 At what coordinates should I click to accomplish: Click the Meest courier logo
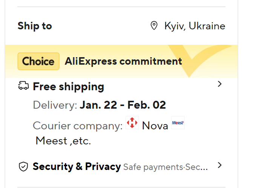178,123
